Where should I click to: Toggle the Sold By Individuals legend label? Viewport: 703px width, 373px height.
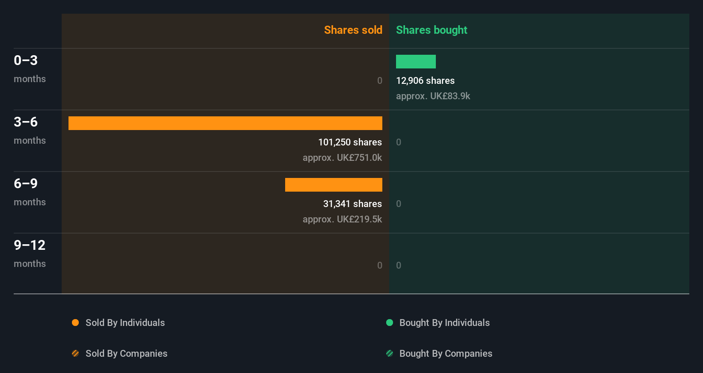(125, 323)
